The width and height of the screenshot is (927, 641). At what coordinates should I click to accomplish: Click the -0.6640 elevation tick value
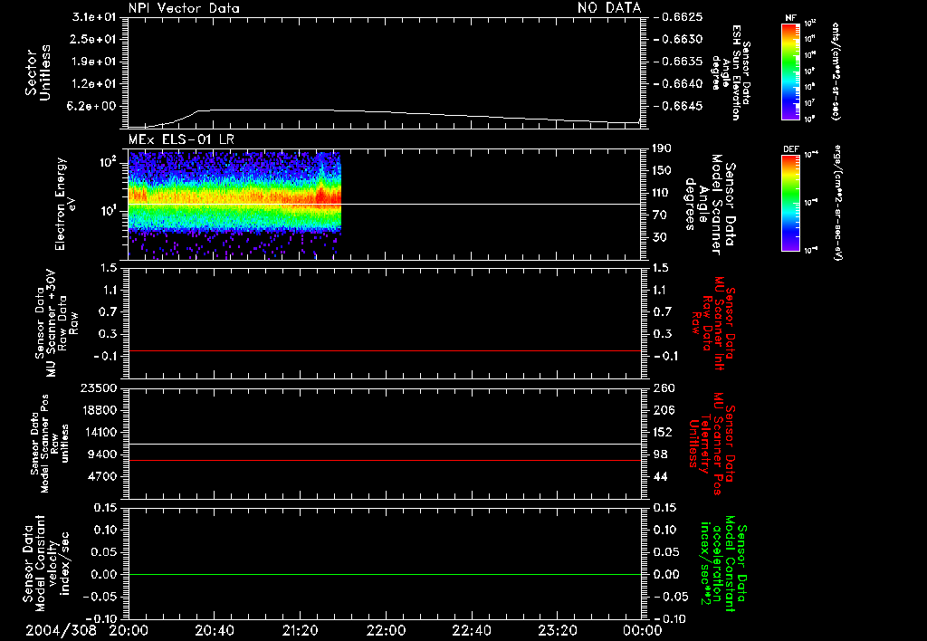[679, 83]
